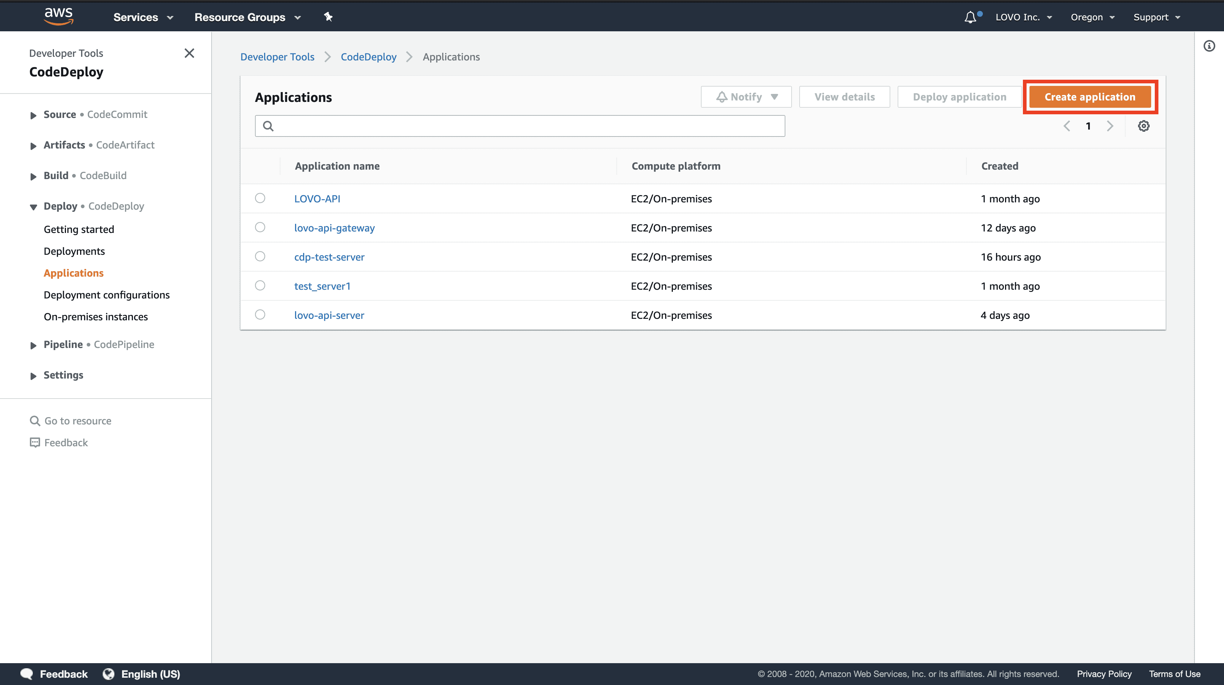The height and width of the screenshot is (685, 1224).
Task: Click into the Applications search field
Action: [520, 126]
